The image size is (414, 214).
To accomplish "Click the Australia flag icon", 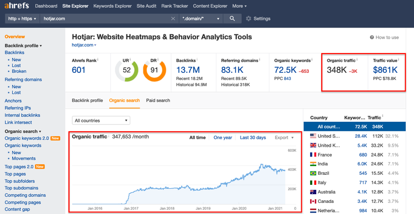I will coord(313,192).
